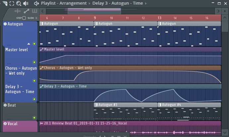Screen dimensions: 229x137
Task: Mute the Beat track green light
Action: pyautogui.click(x=34, y=118)
